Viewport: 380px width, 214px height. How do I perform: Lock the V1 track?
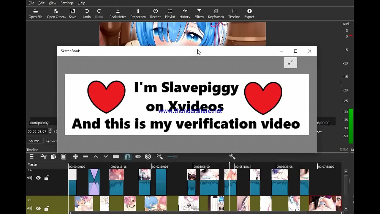[47, 208]
